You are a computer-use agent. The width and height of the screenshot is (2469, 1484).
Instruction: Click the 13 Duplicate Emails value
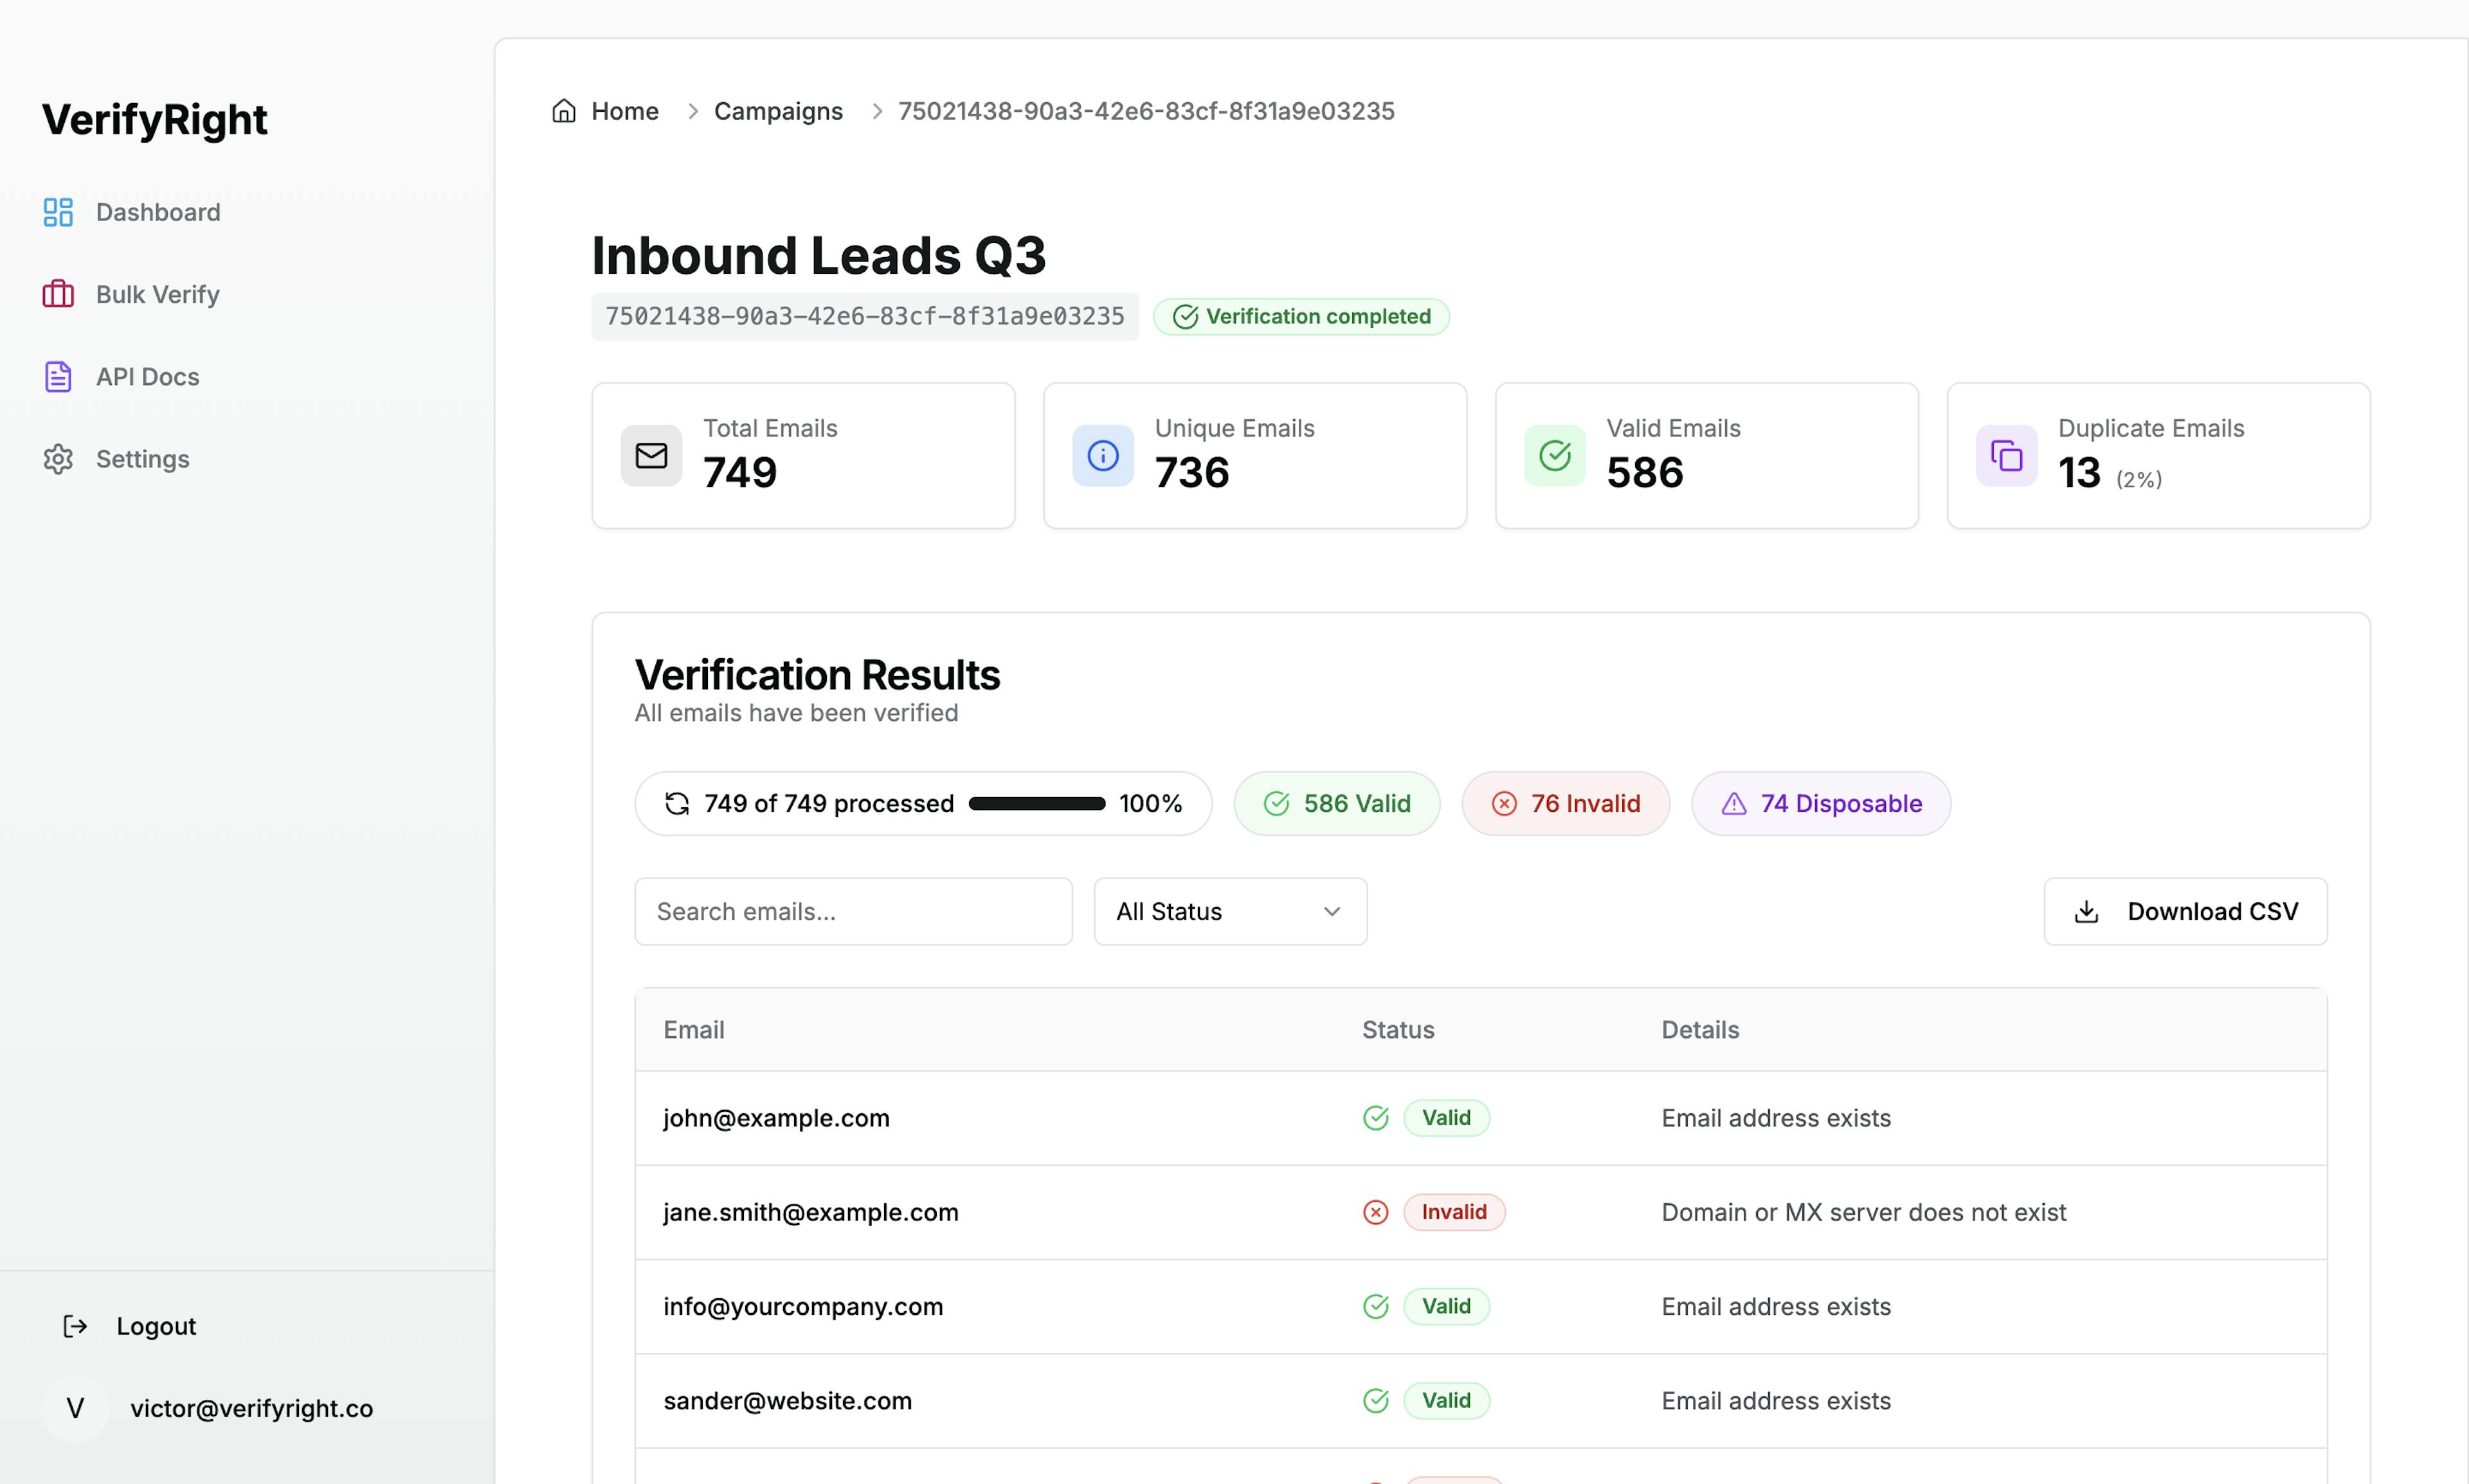pos(2080,472)
